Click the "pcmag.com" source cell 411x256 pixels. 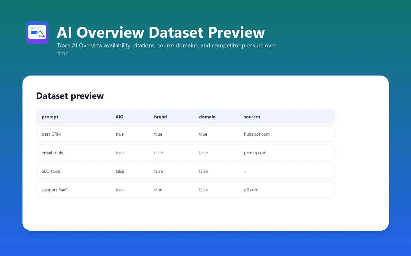pos(255,153)
